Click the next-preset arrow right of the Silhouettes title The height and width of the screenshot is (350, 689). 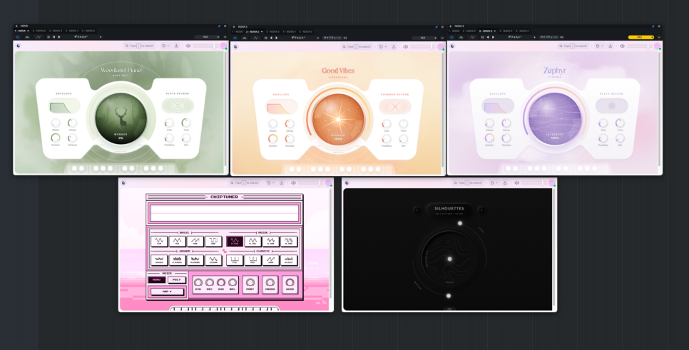(481, 210)
